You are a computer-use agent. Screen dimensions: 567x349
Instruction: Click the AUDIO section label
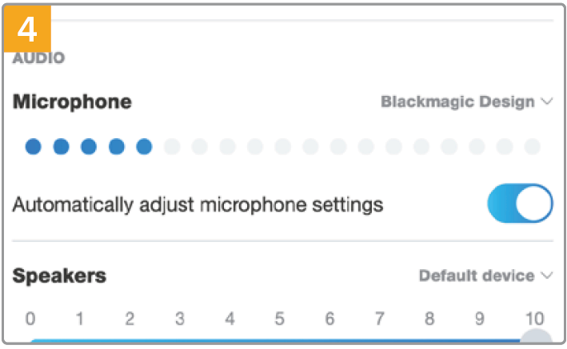tap(38, 58)
